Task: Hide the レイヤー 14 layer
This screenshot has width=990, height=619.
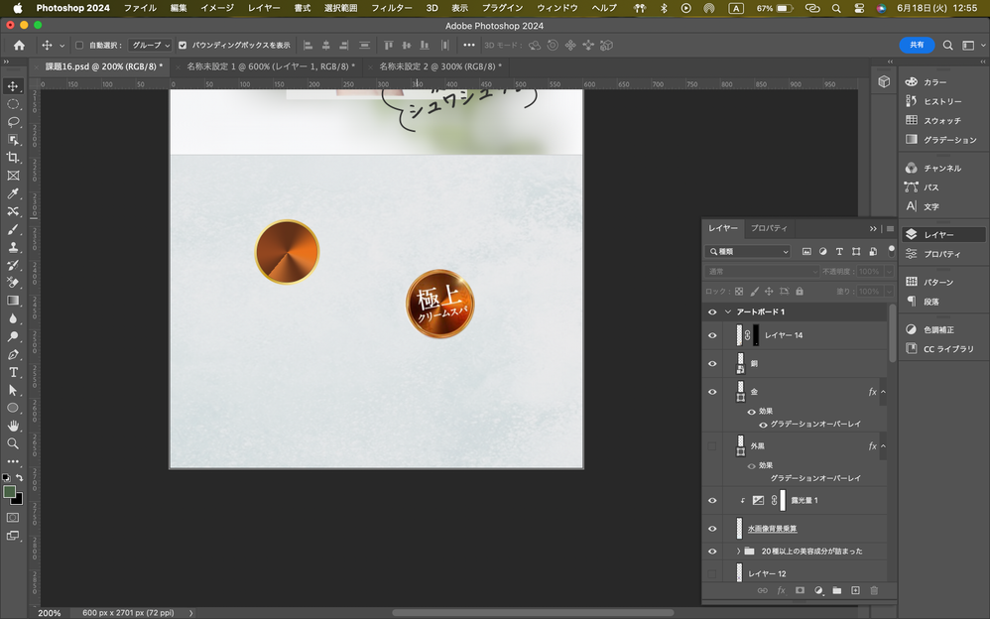Action: click(x=711, y=335)
